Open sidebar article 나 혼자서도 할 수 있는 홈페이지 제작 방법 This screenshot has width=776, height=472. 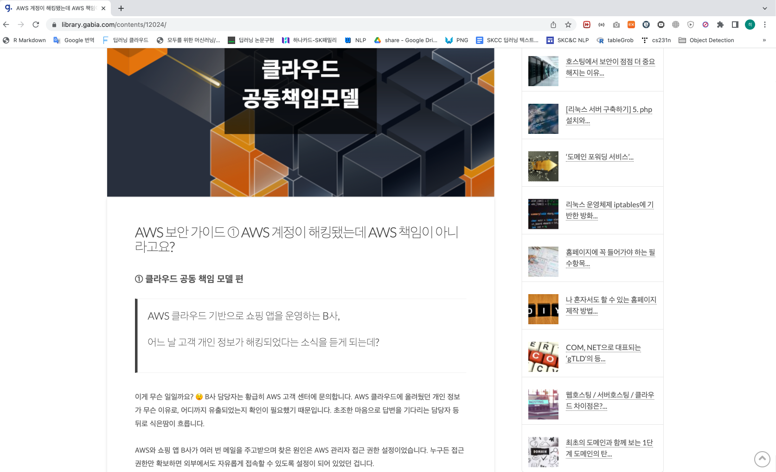pyautogui.click(x=611, y=305)
